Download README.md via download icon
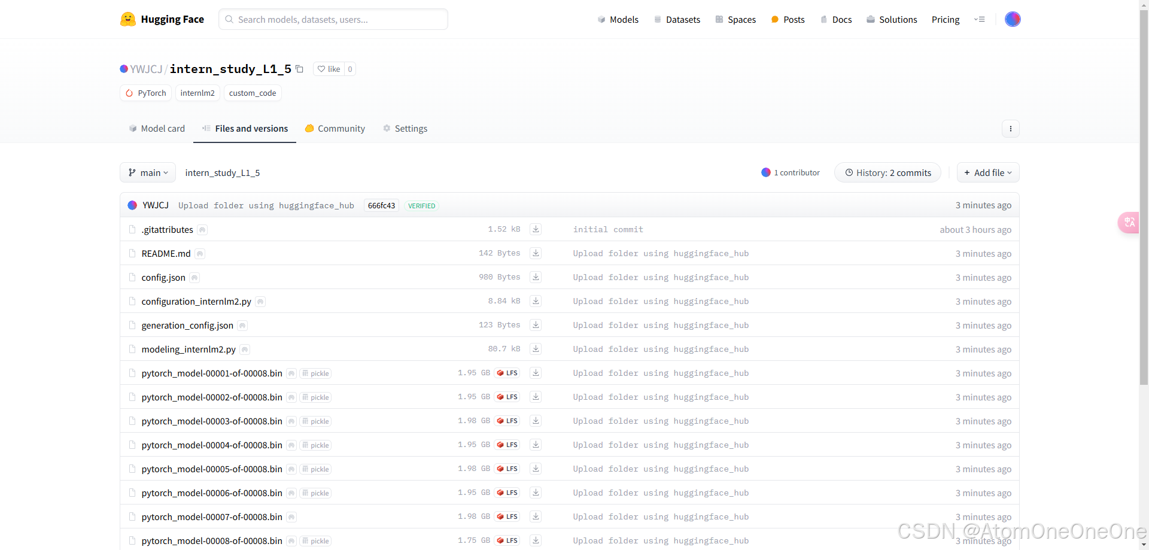The height and width of the screenshot is (550, 1149). coord(536,253)
